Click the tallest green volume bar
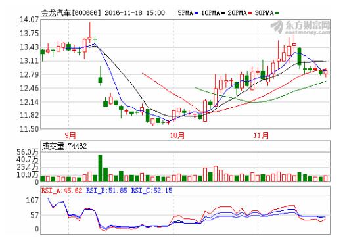This screenshot has height=240, width=347. click(101, 168)
